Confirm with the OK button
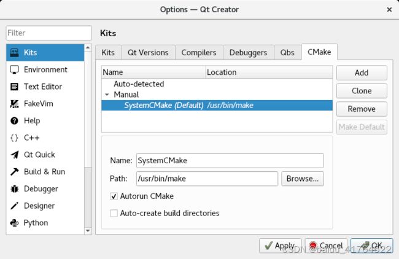Image resolution: width=399 pixels, height=259 pixels. pos(372,245)
